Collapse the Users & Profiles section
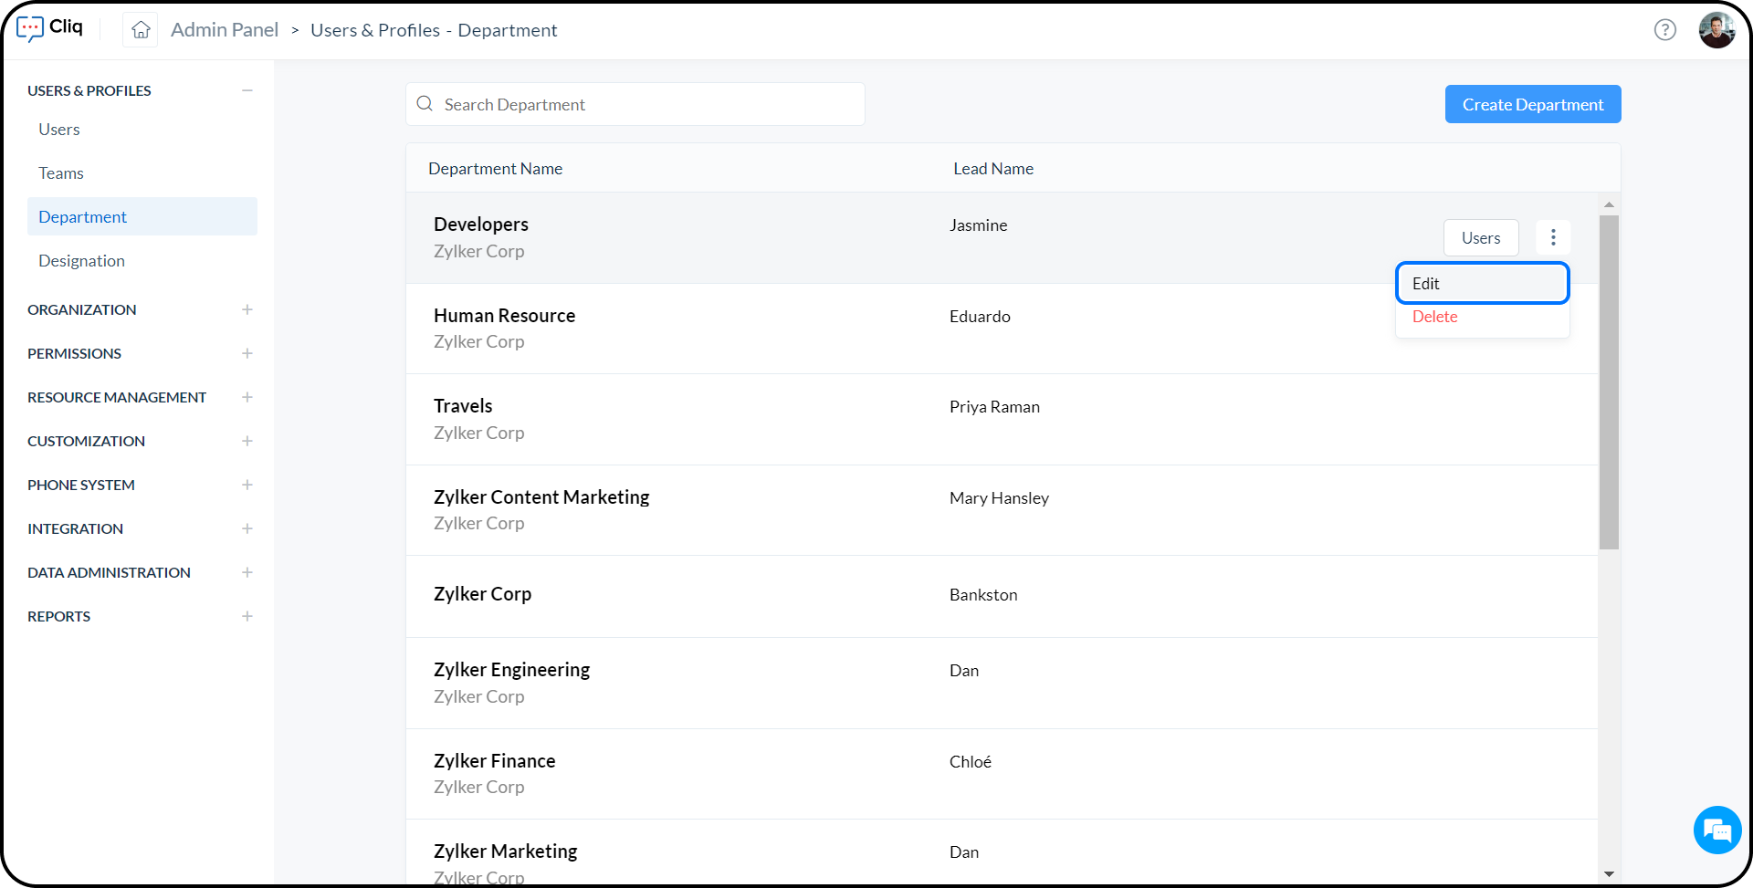Viewport: 1753px width, 888px height. 247,89
